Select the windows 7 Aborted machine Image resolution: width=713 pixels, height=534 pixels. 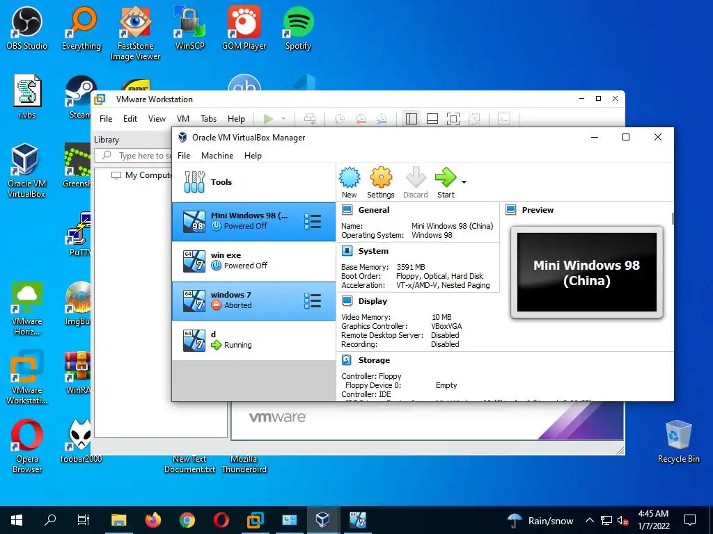pos(253,300)
